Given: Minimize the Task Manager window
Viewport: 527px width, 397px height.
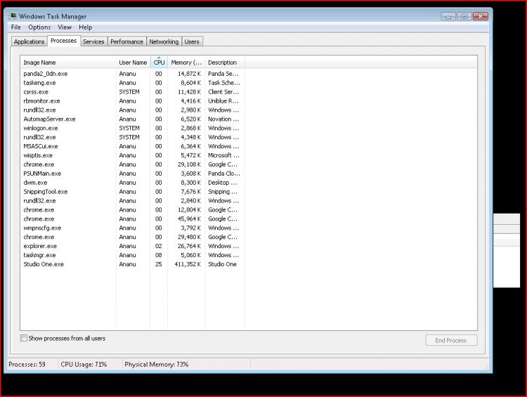Looking at the screenshot, I should tap(448, 16).
